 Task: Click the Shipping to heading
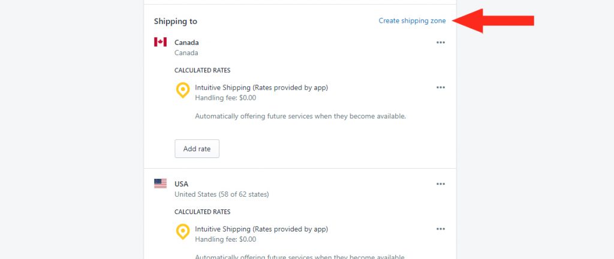coord(176,22)
